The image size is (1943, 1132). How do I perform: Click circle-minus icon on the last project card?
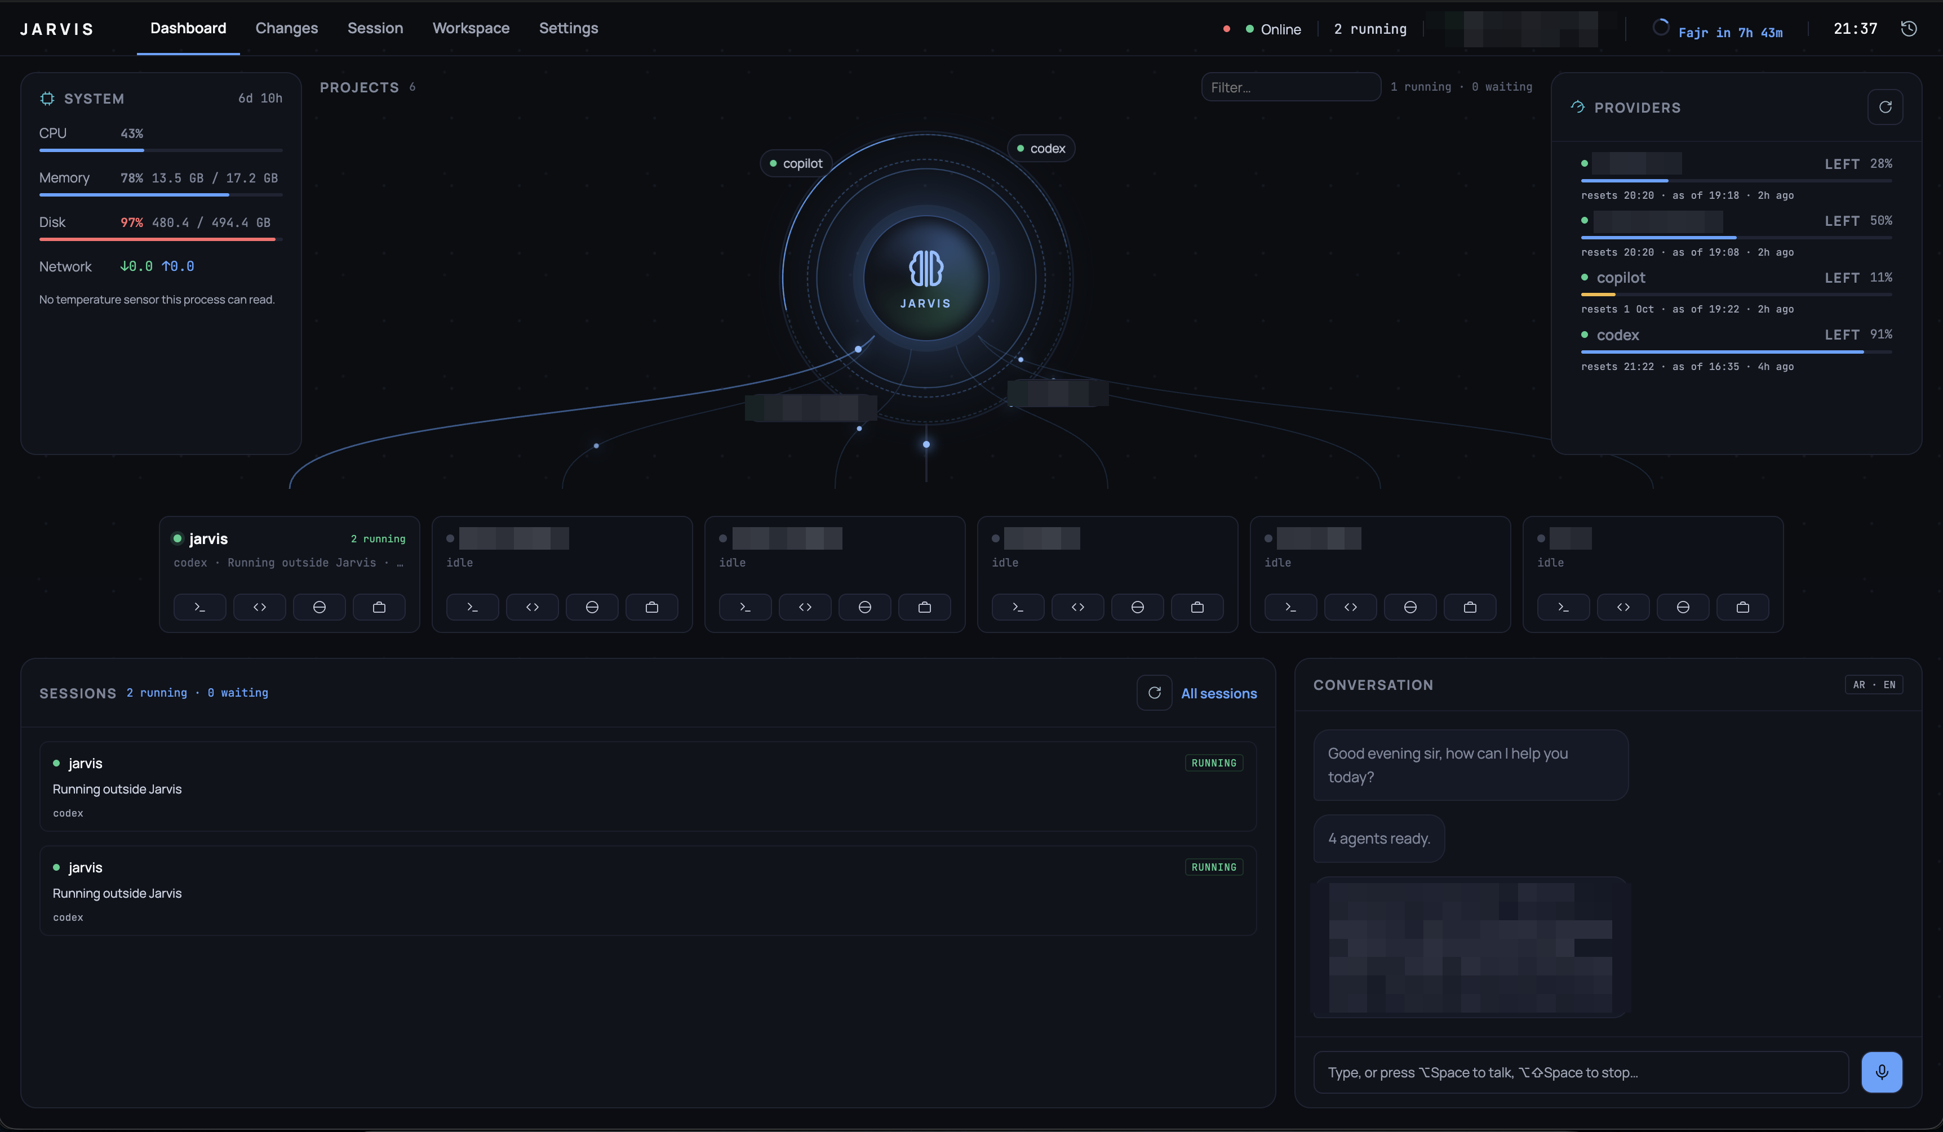pyautogui.click(x=1683, y=607)
